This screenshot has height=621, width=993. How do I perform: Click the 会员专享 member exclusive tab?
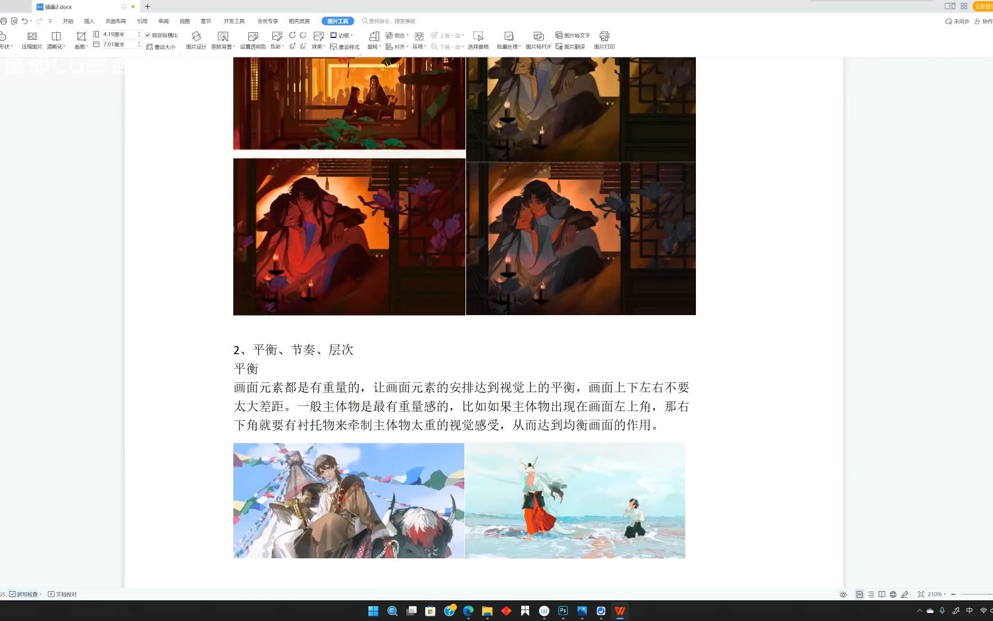[x=267, y=21]
